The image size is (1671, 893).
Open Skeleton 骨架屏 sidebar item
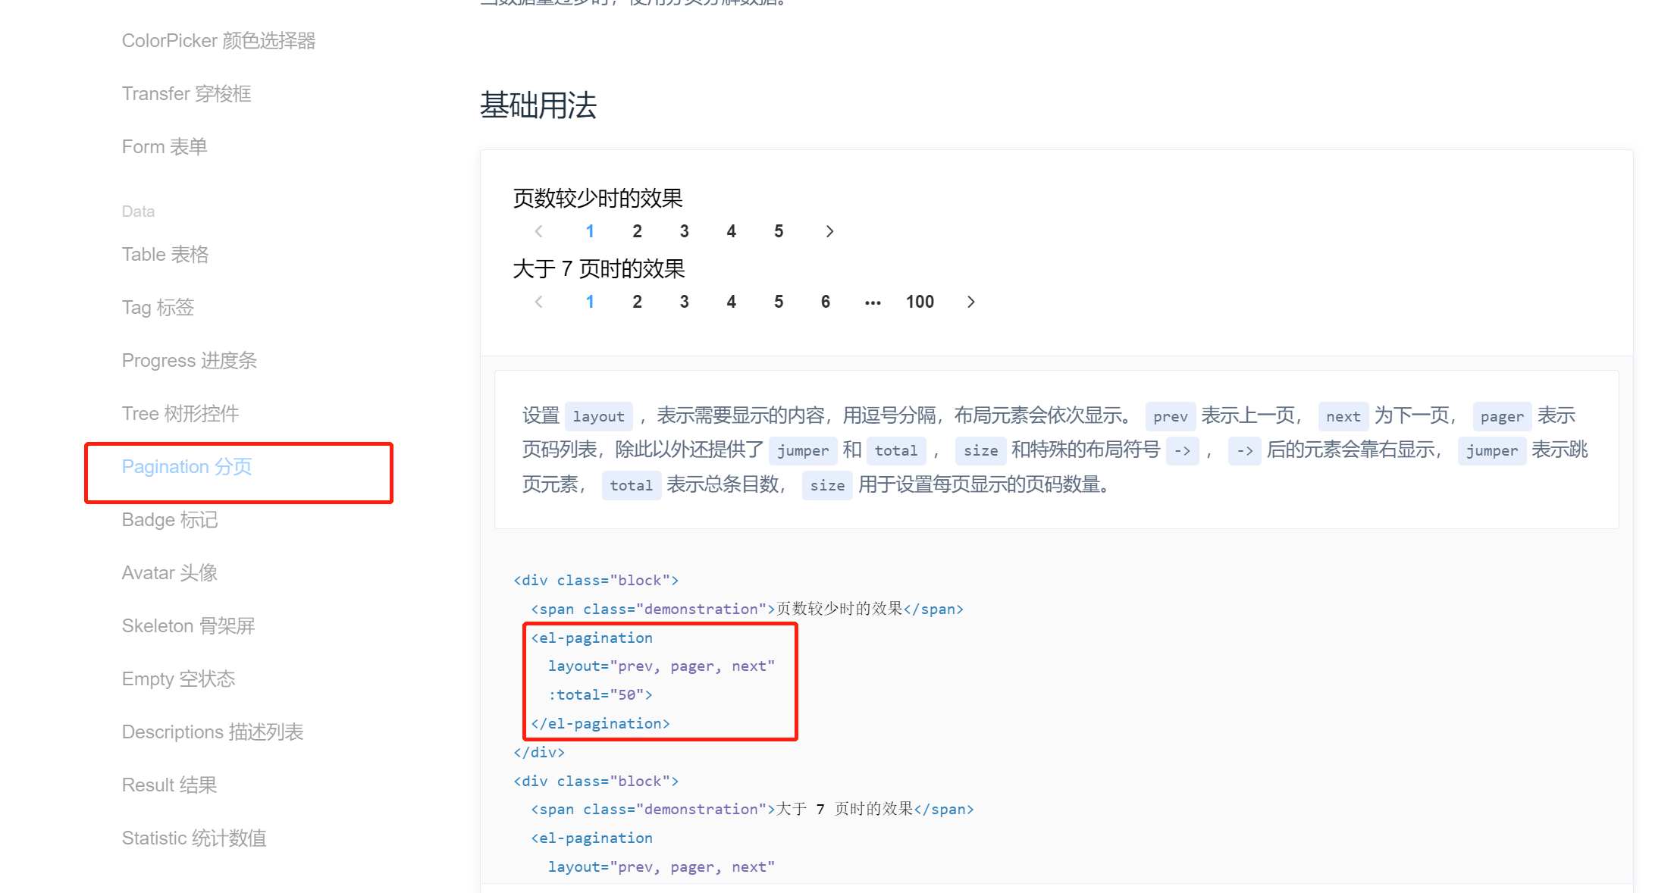click(x=188, y=626)
